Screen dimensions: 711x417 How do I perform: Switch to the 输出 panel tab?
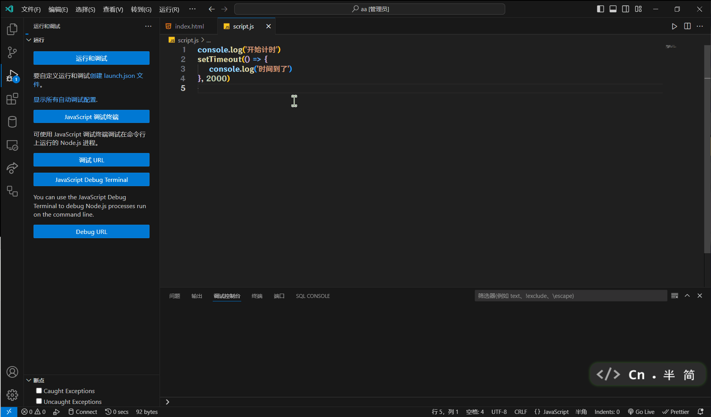[197, 296]
